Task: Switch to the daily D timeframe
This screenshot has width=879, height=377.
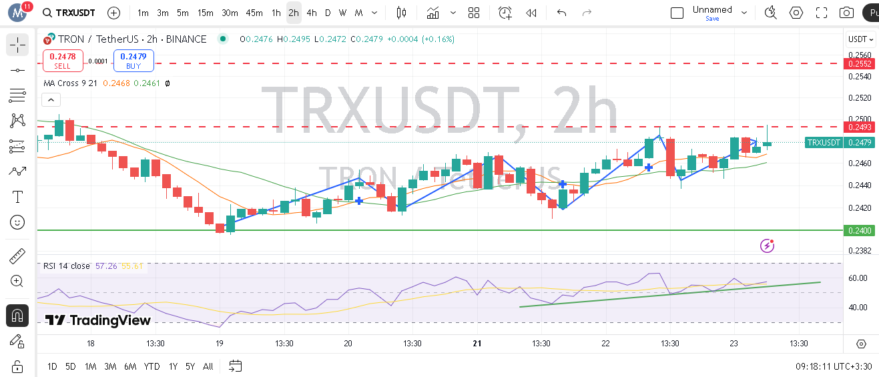Action: point(328,13)
